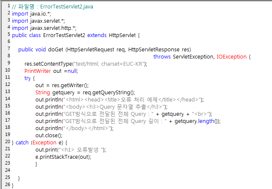
Task: Click the red 'PrintWriter' type
Action: [x=38, y=71]
